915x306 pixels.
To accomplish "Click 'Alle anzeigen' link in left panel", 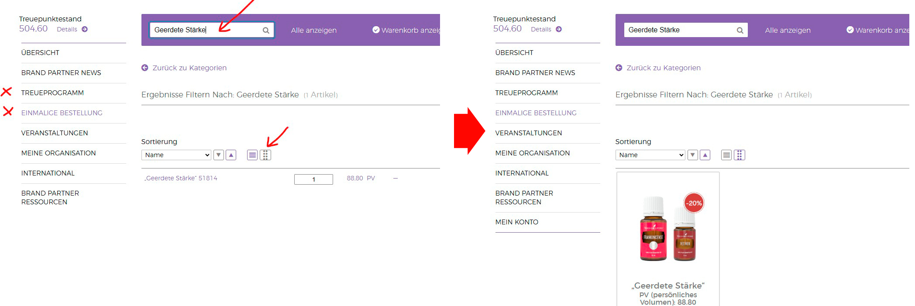I will [x=313, y=30].
